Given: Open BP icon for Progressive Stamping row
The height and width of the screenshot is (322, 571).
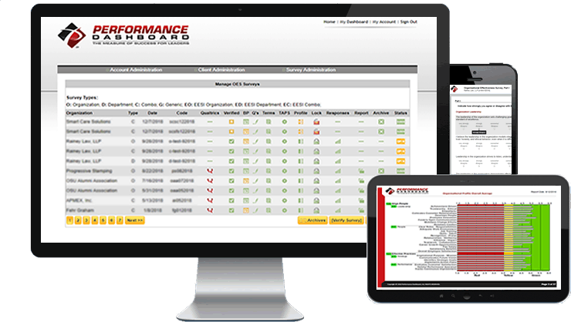Looking at the screenshot, I should tap(246, 171).
